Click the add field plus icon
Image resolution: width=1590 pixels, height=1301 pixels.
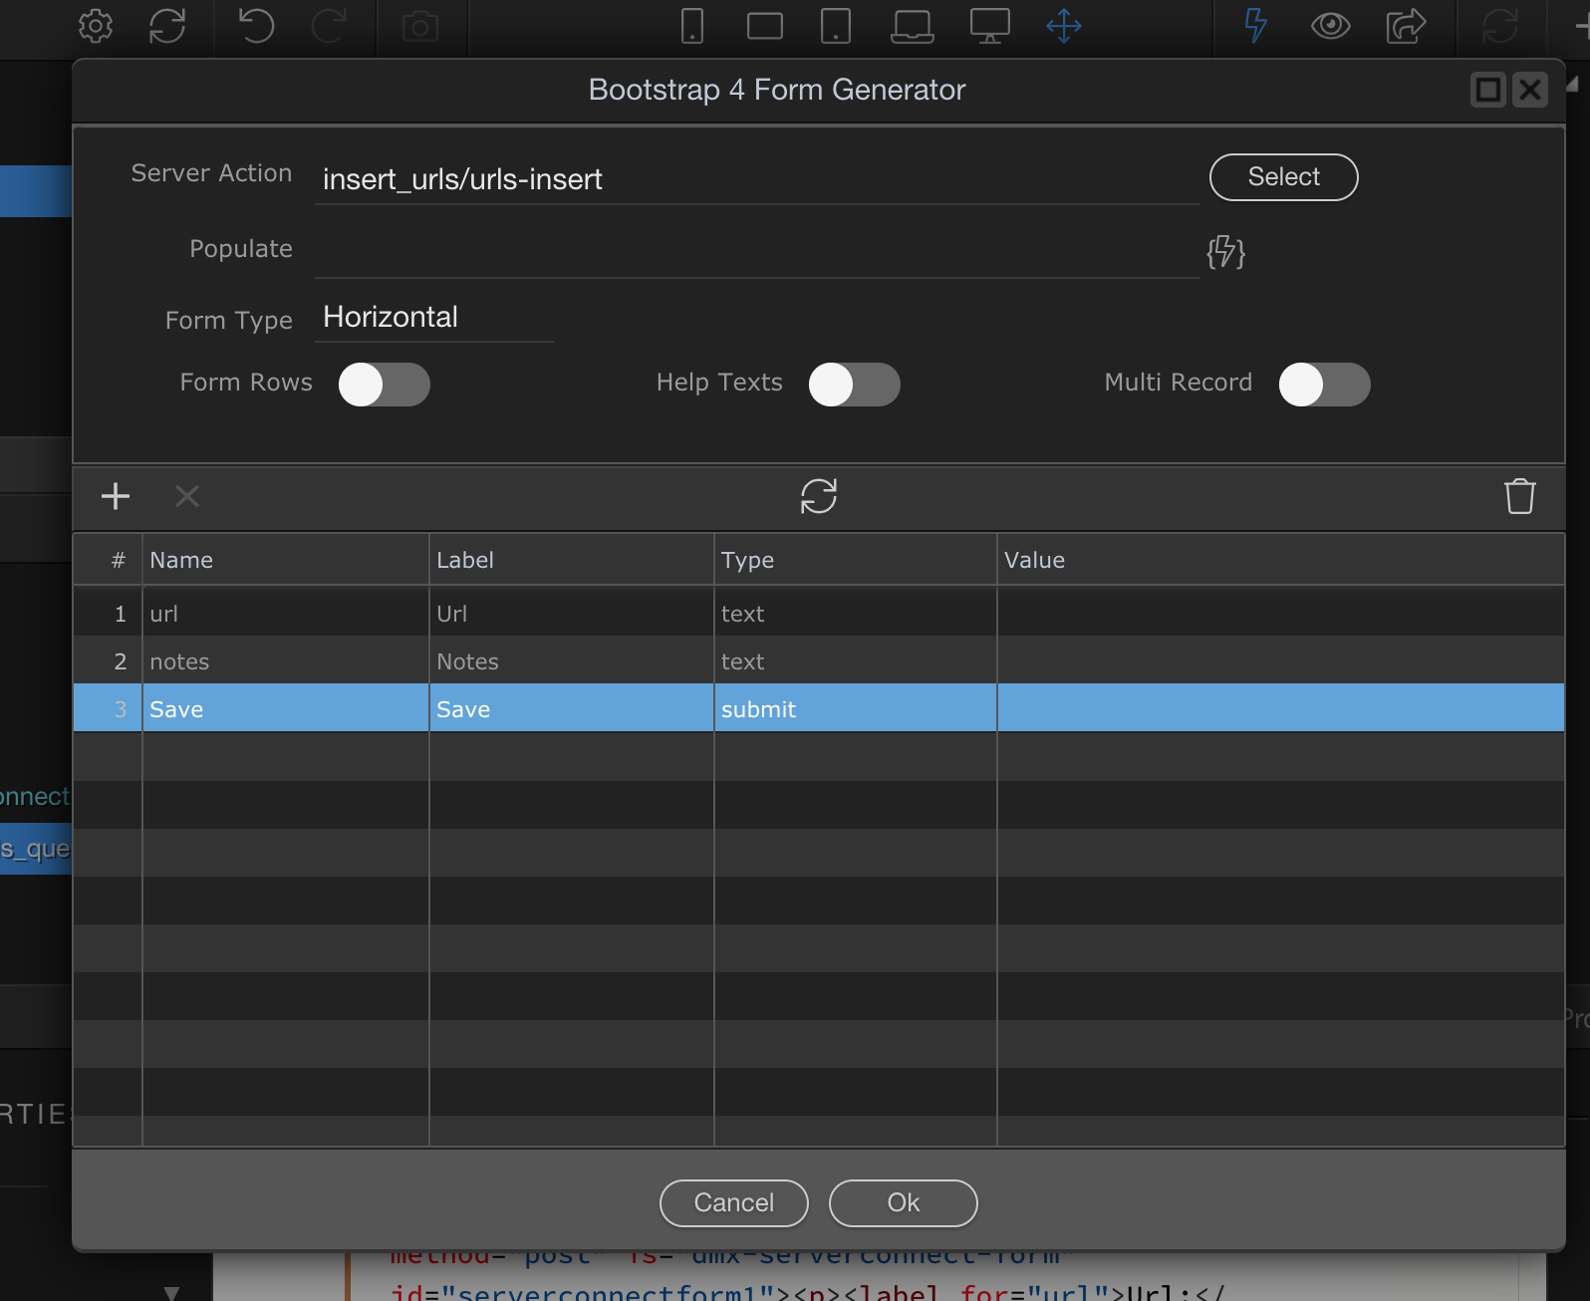[116, 496]
